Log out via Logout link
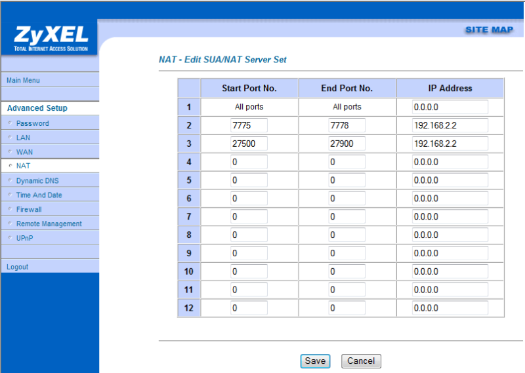Screen dimensions: 525x373 (18, 267)
